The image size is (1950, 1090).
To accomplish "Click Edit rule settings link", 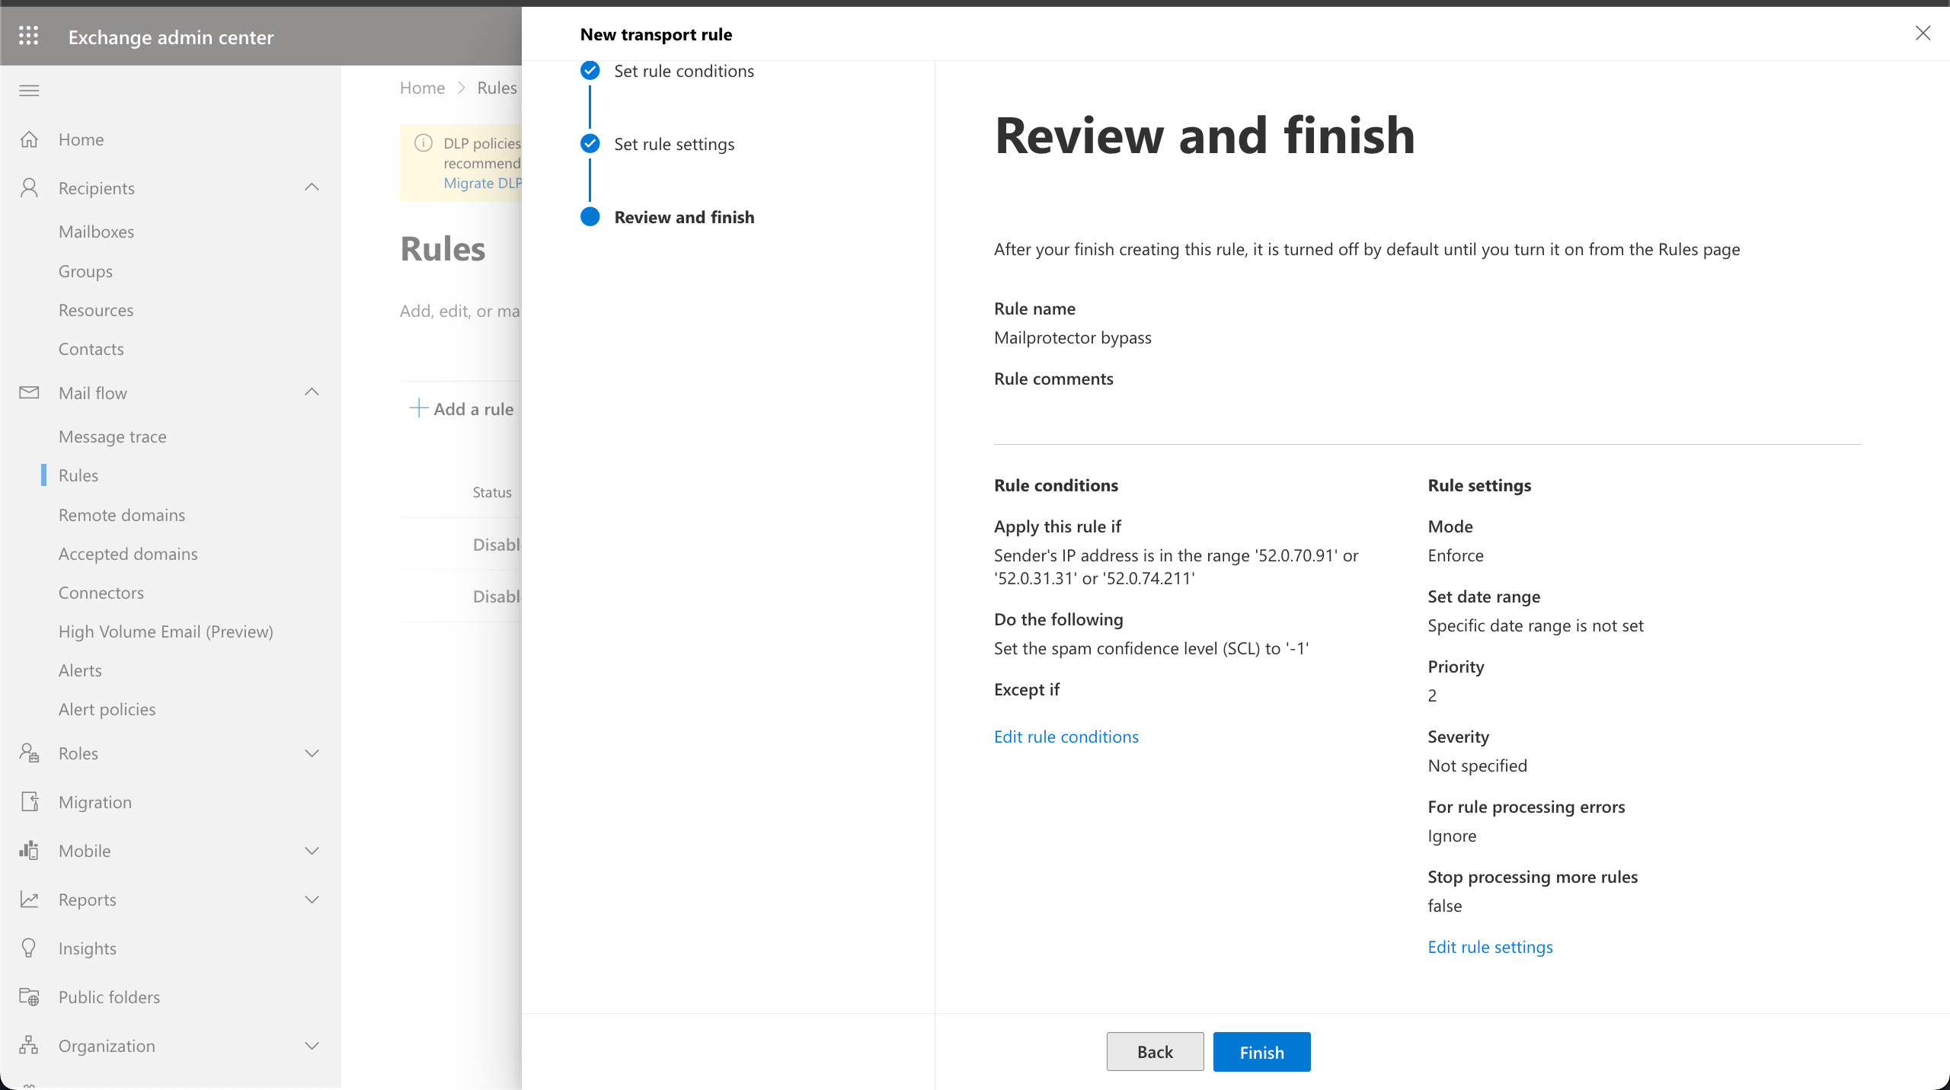I will click(1490, 947).
